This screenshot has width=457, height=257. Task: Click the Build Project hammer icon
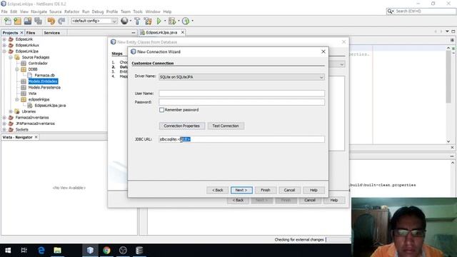tap(137, 21)
